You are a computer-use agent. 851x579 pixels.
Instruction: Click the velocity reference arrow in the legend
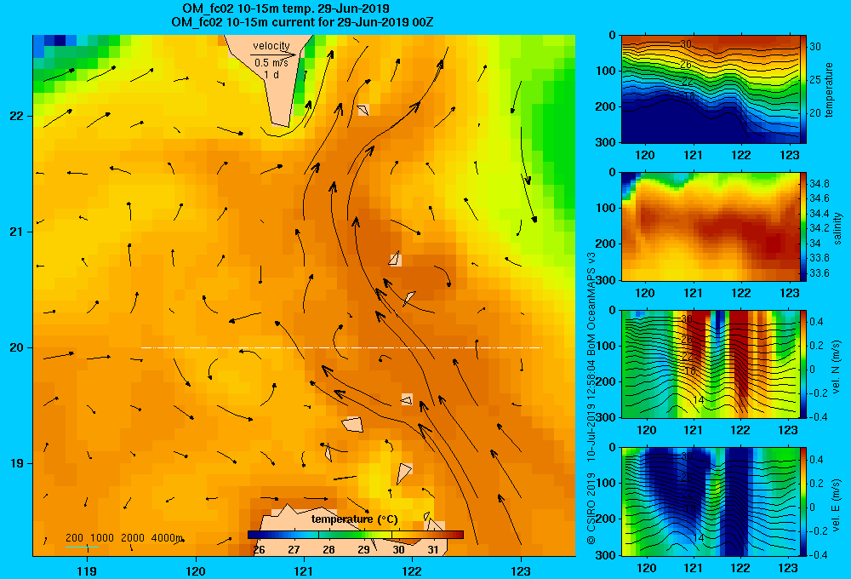pos(273,54)
